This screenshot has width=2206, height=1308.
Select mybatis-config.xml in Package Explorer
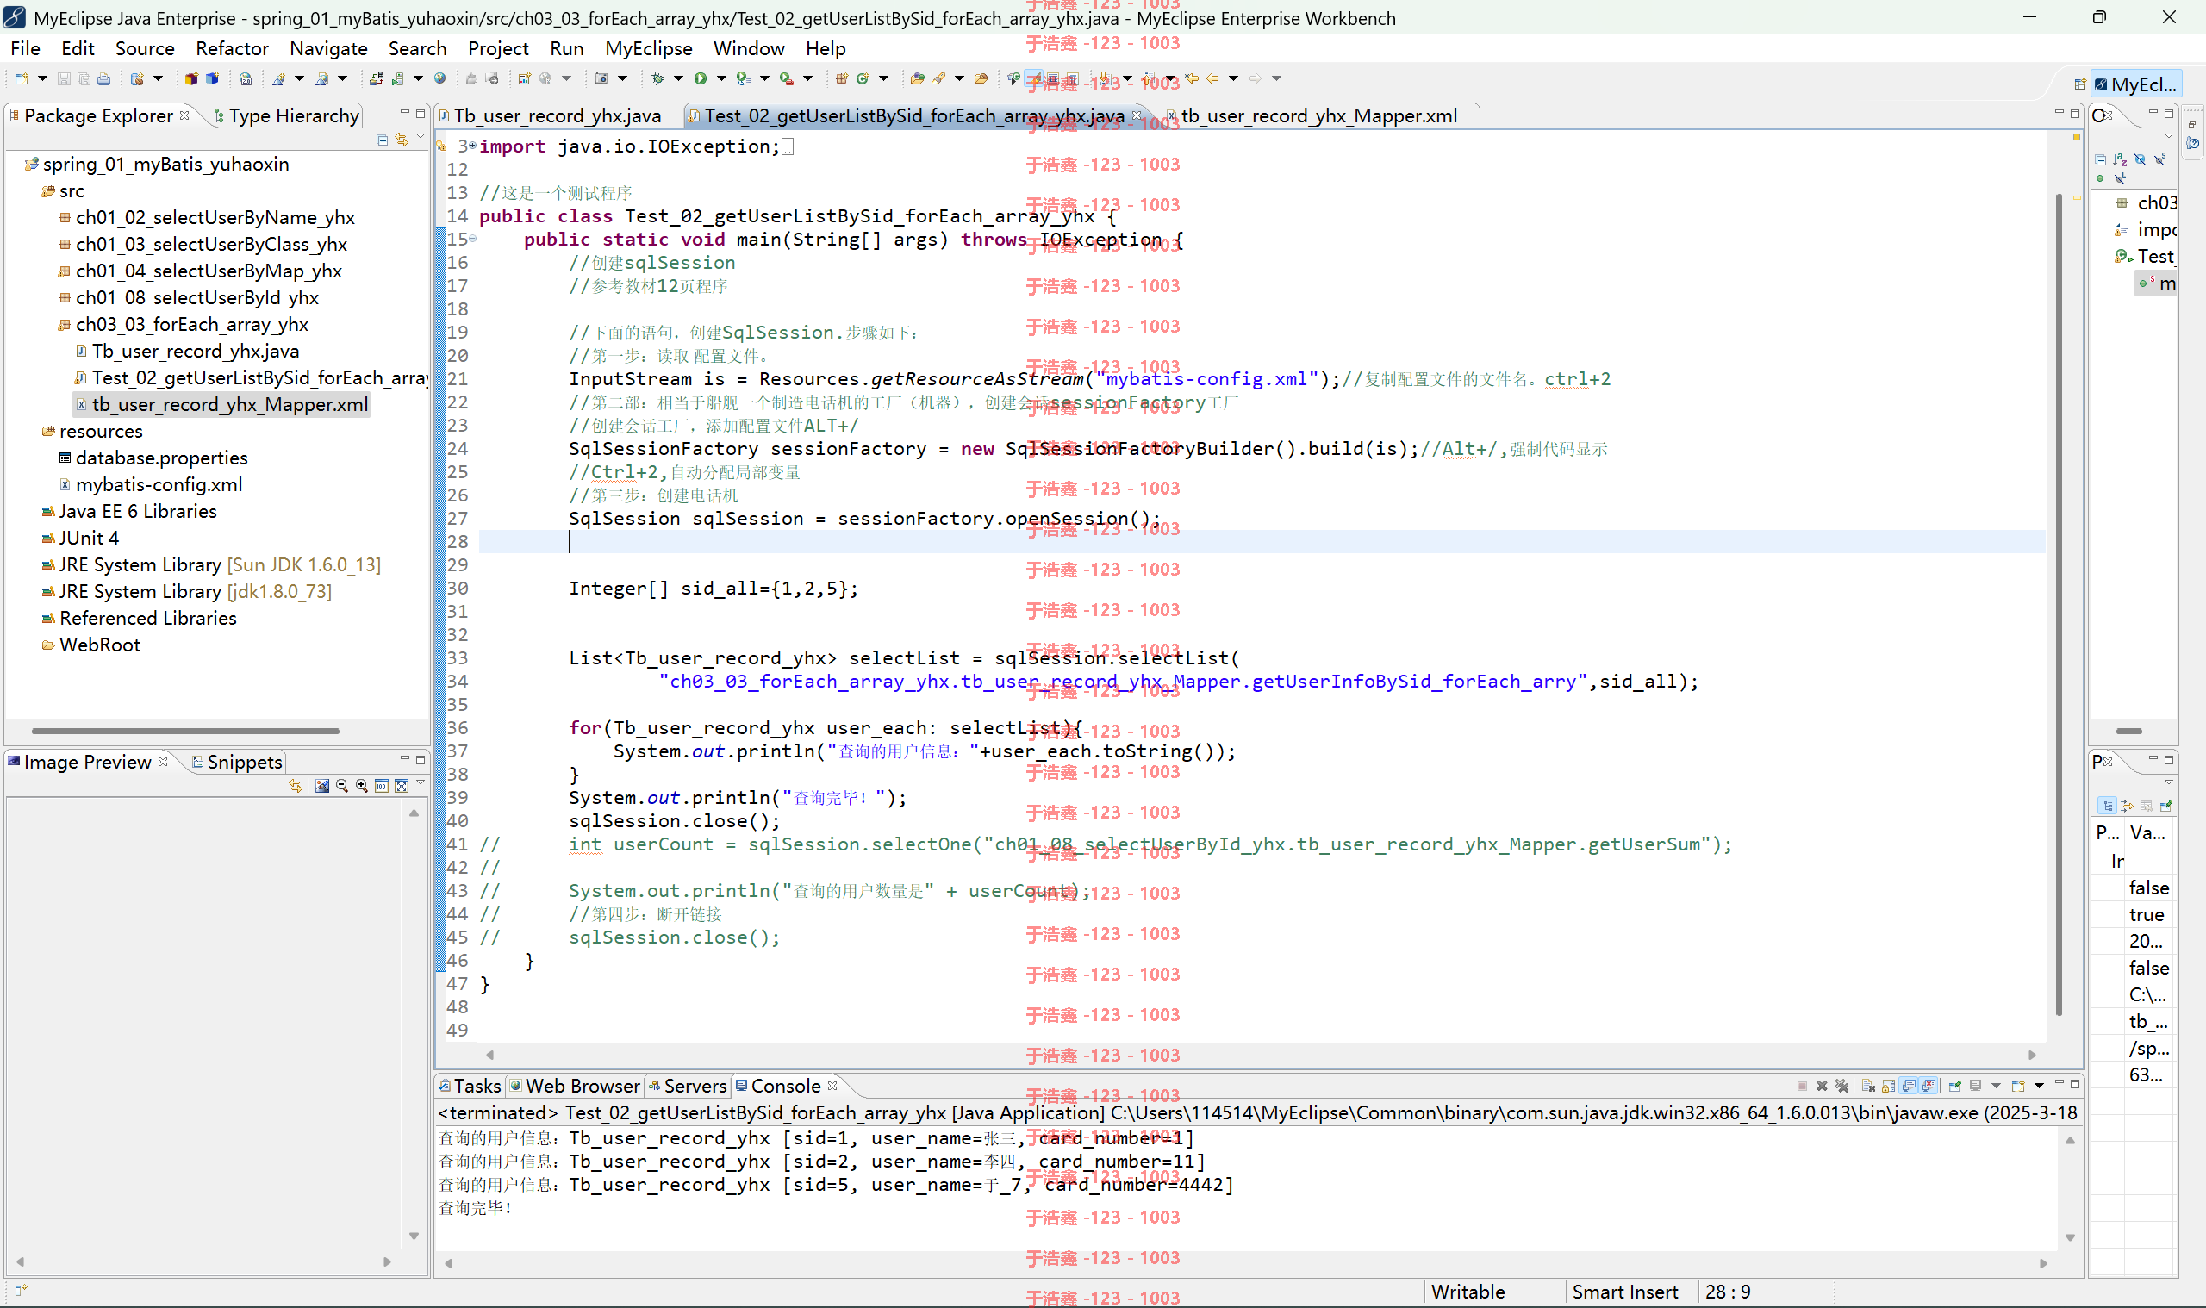pos(159,485)
